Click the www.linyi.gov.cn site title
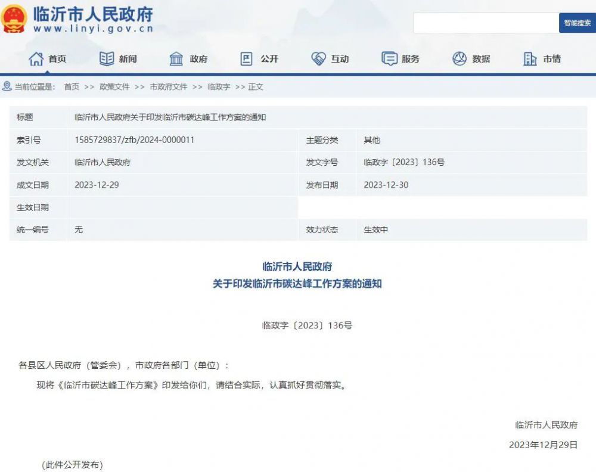The height and width of the screenshot is (472, 596). coord(93,28)
